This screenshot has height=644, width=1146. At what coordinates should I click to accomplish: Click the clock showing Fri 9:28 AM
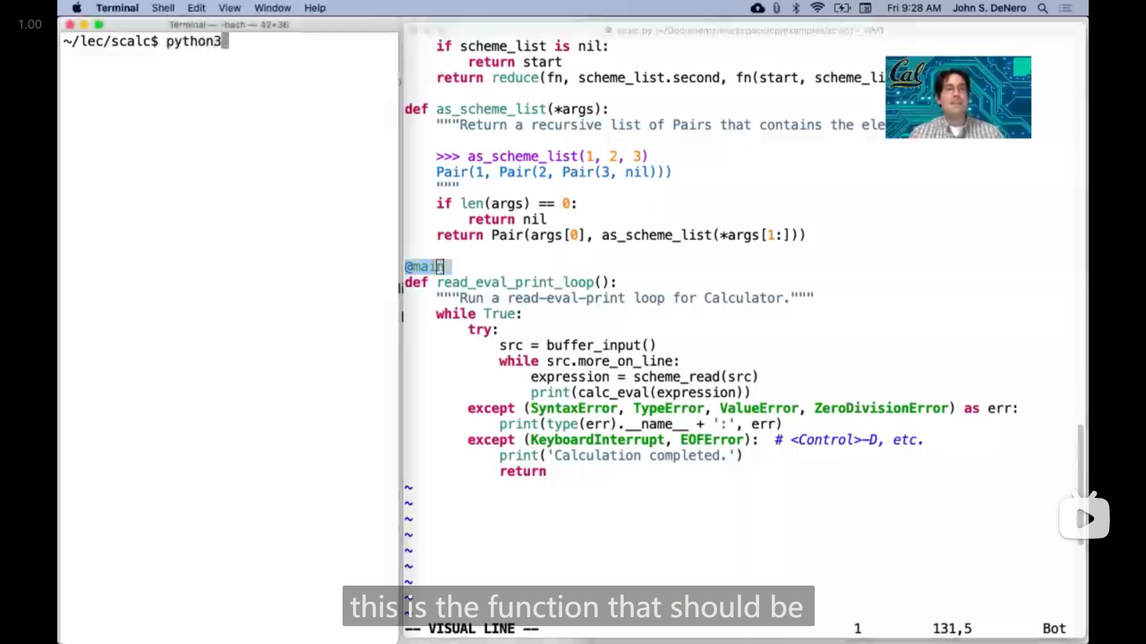tap(914, 8)
